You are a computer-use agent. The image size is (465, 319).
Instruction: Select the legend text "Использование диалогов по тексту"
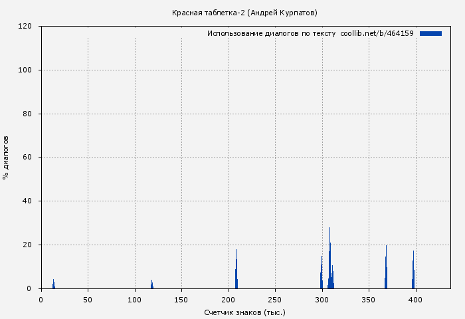point(271,33)
